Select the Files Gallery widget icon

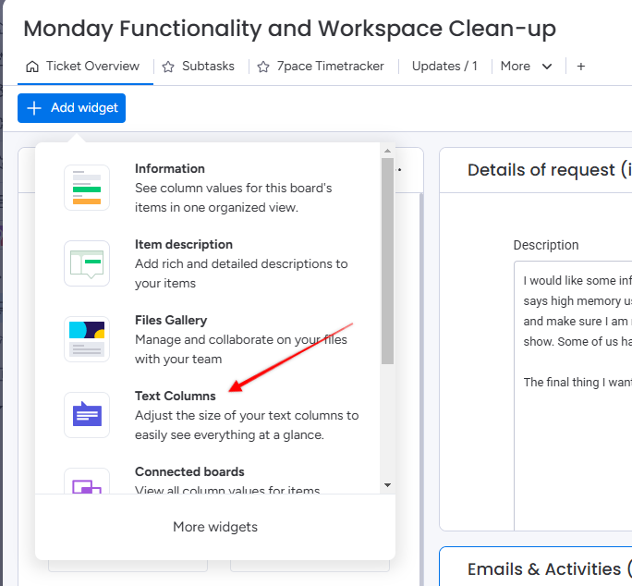pos(87,339)
